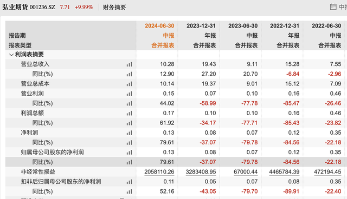Image resolution: width=347 pixels, height=199 pixels.
Task: Open the 财务摘要 tab in header
Action: click(x=114, y=7)
